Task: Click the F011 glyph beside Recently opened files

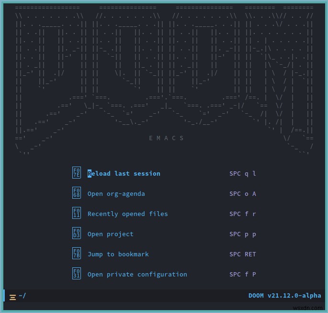Action: [77, 213]
